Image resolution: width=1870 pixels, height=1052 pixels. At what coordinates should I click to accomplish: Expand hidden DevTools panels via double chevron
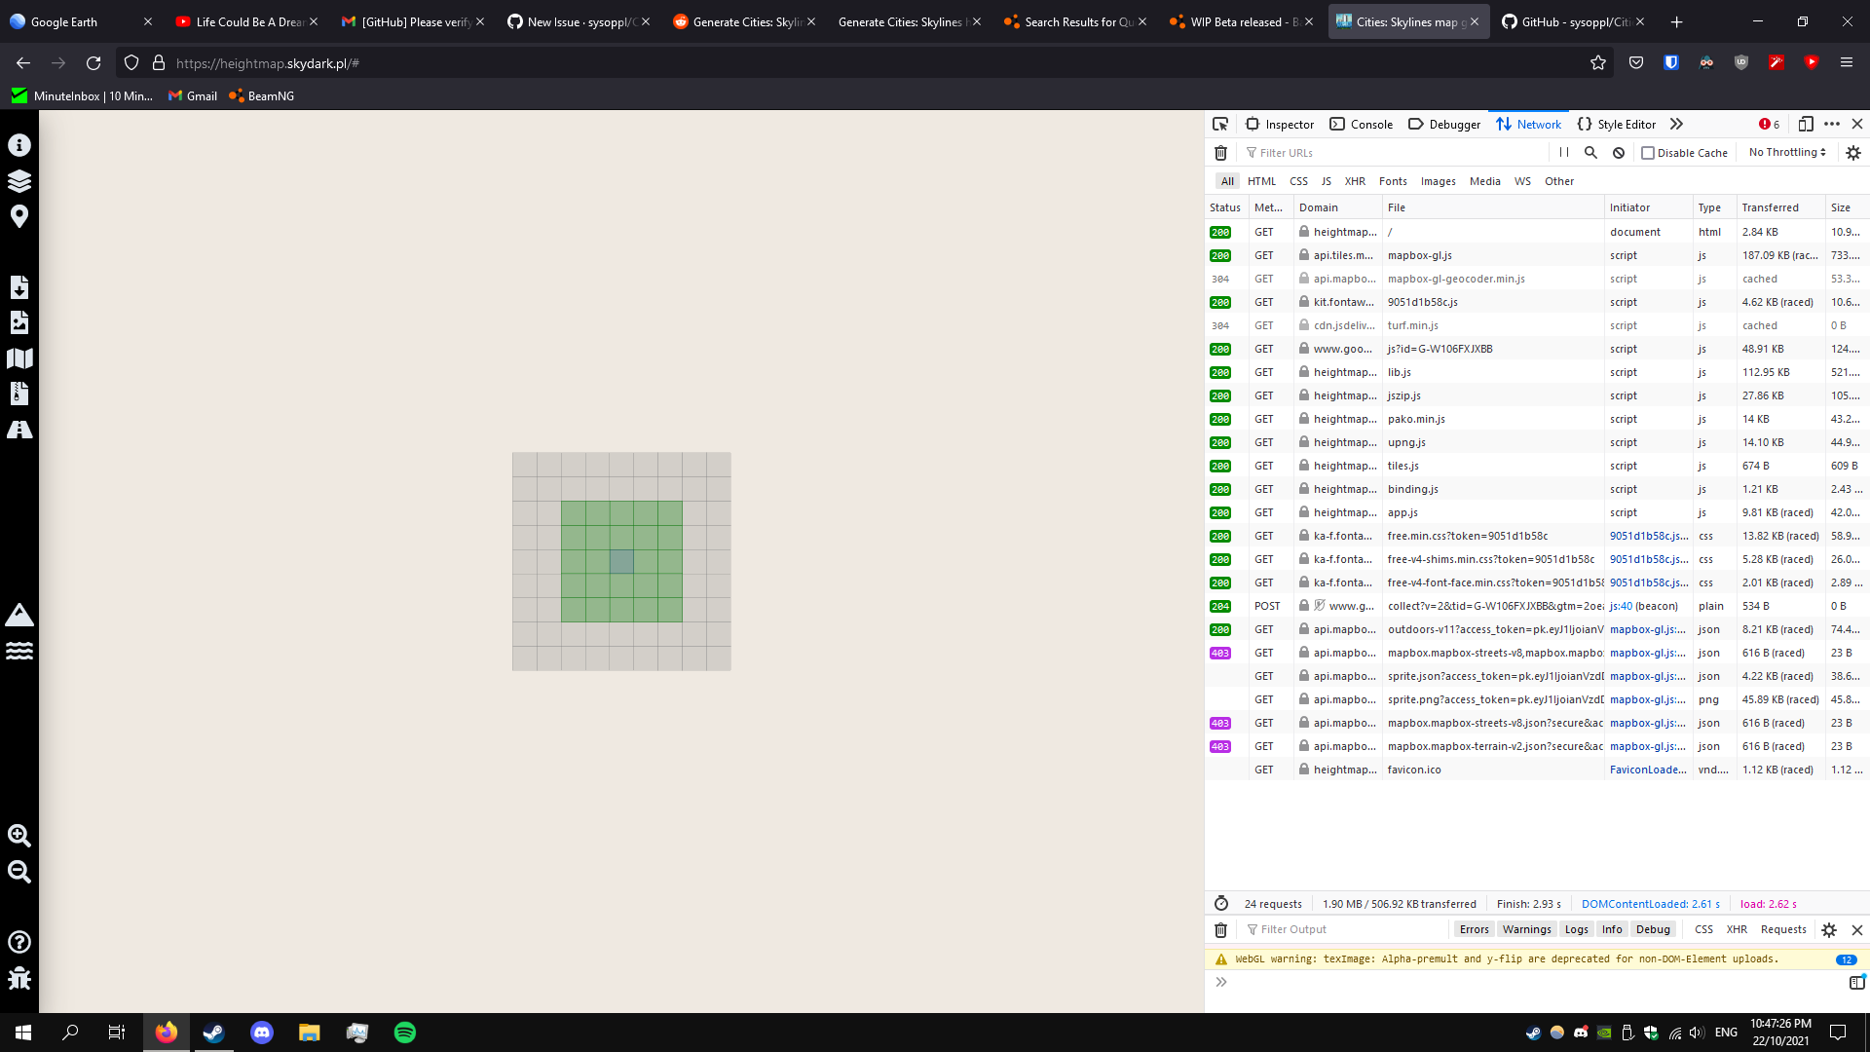click(x=1676, y=124)
